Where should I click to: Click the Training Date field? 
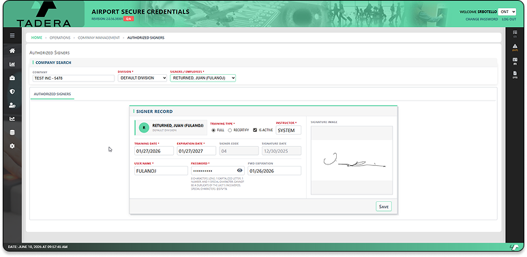click(154, 151)
